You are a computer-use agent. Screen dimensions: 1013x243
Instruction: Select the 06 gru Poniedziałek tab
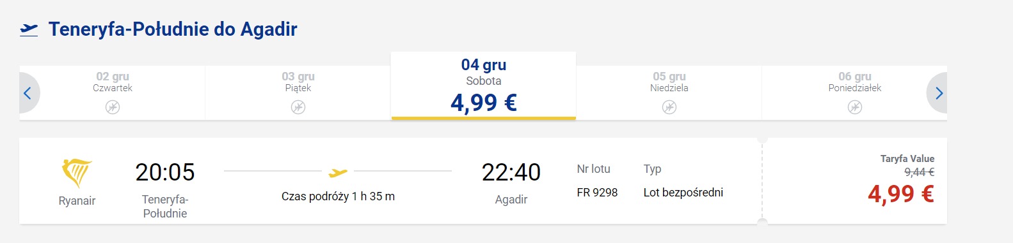click(x=855, y=92)
